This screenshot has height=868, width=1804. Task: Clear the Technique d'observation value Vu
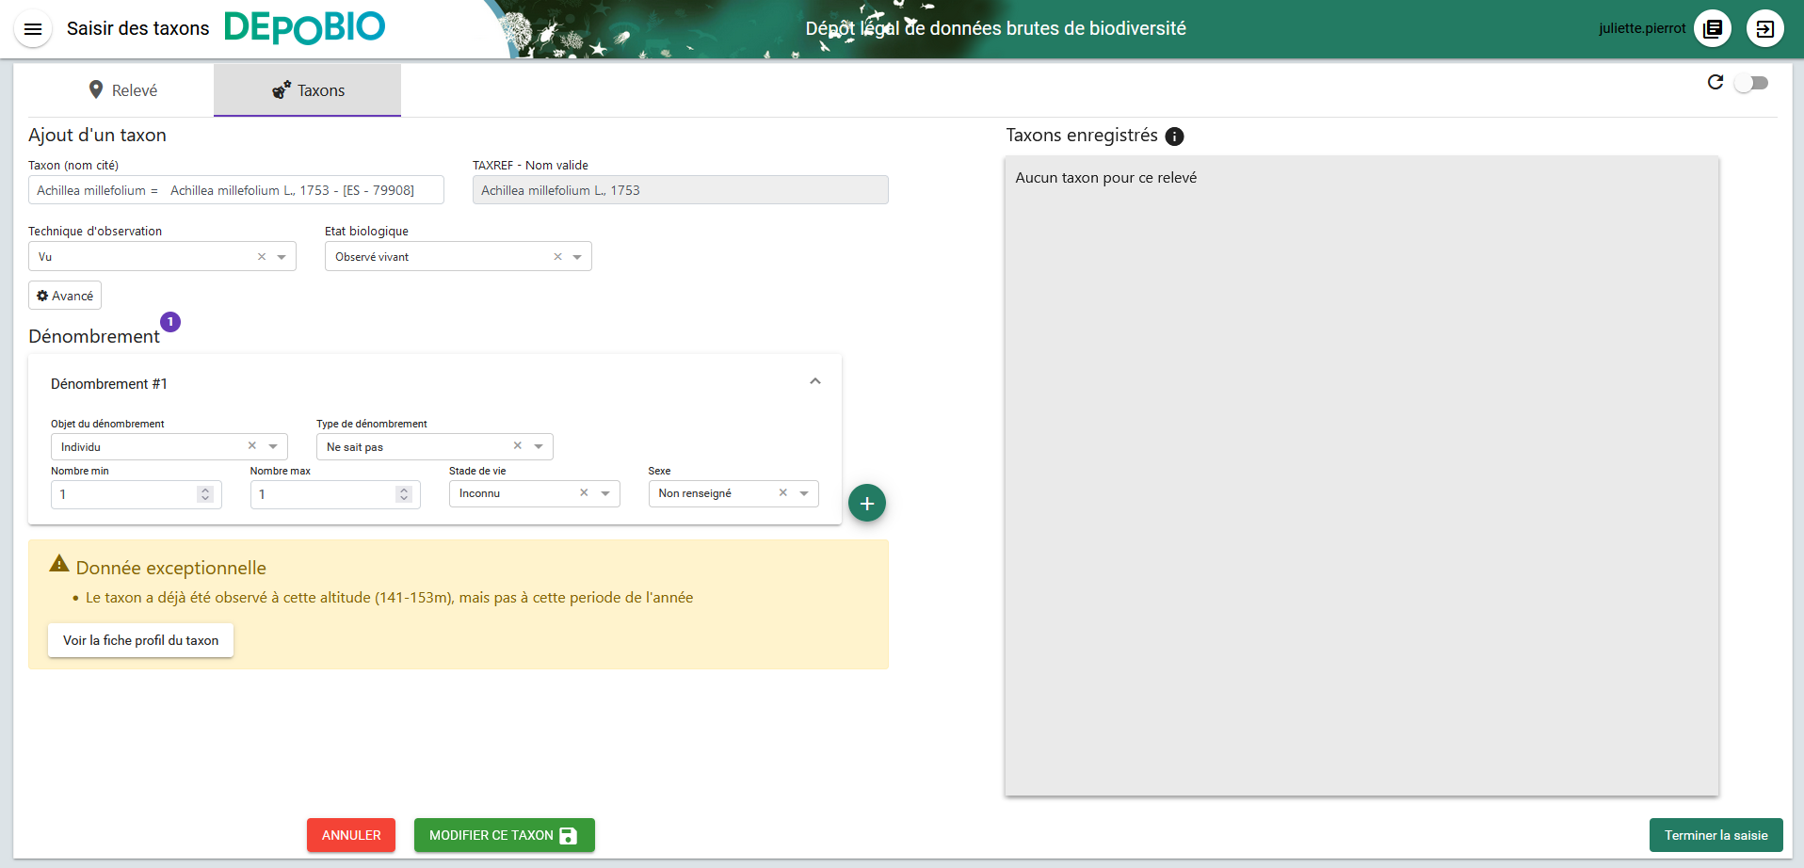coord(262,257)
